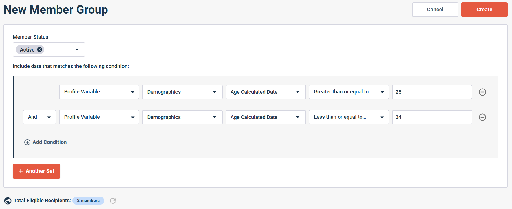This screenshot has height=209, width=512.
Task: Open the And operator dropdown
Action: pos(39,117)
